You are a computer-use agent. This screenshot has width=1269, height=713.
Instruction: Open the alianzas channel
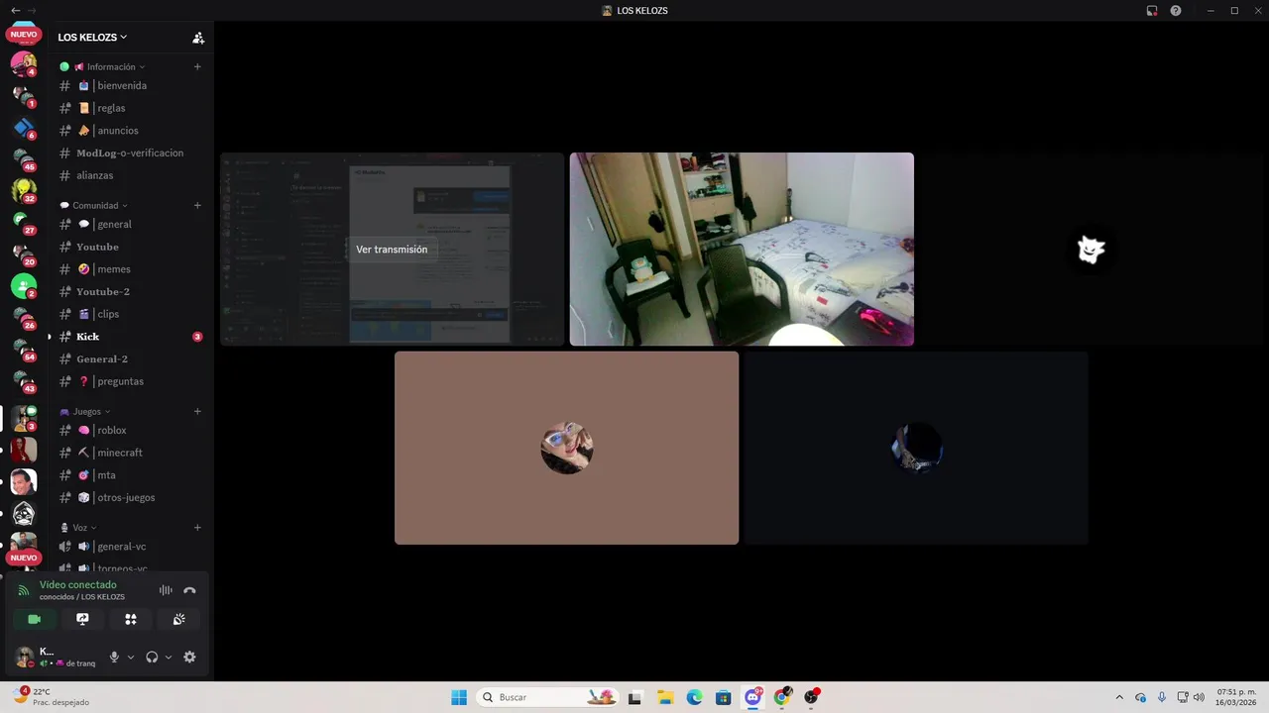(131, 175)
